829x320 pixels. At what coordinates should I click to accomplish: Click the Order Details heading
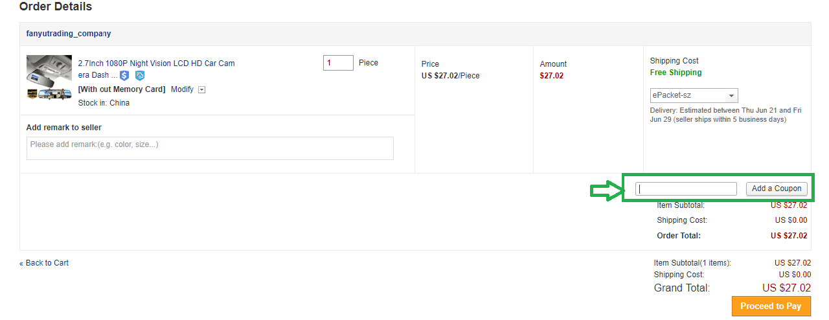pyautogui.click(x=56, y=6)
